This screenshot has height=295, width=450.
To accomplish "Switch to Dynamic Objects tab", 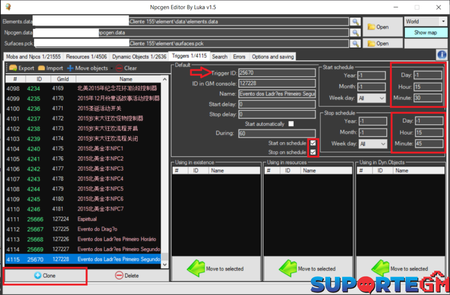I will tap(139, 57).
